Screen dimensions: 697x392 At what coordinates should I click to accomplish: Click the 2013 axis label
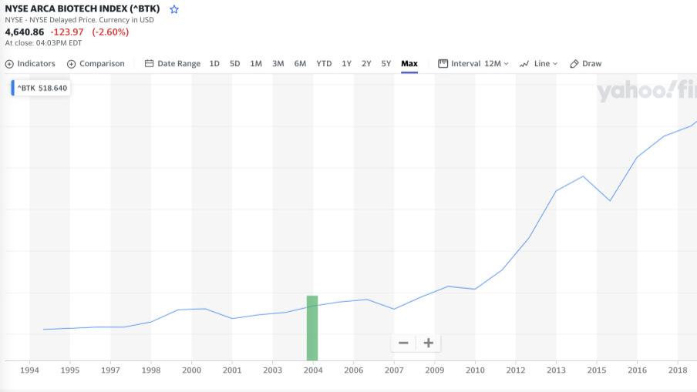point(556,370)
